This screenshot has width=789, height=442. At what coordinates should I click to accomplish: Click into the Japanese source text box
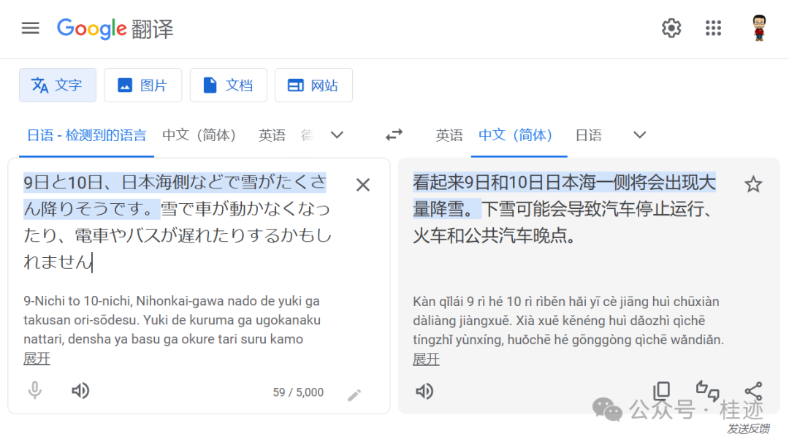click(x=178, y=222)
